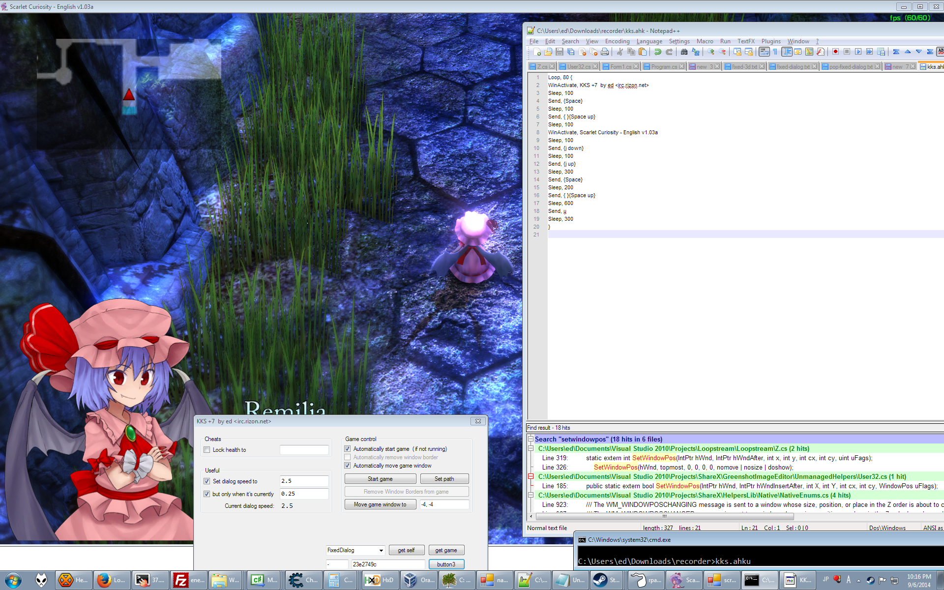The height and width of the screenshot is (590, 944).
Task: Click the Document Map toolbar icon
Action: click(809, 52)
